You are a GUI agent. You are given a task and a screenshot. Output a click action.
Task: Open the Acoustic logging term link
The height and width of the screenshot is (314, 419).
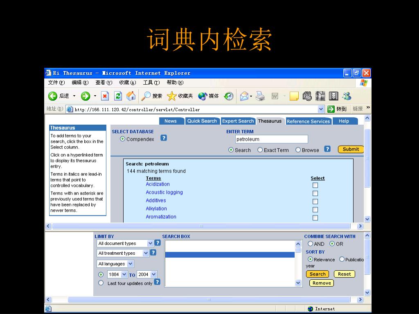(x=164, y=192)
